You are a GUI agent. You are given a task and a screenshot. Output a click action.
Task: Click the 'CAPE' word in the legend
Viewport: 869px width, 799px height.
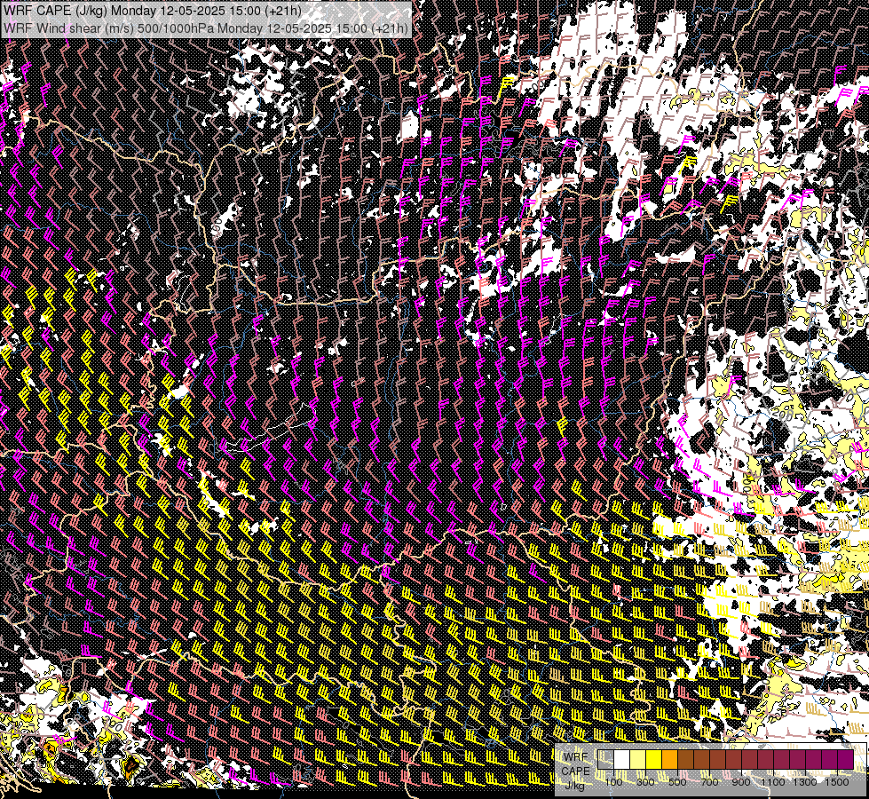click(x=575, y=771)
